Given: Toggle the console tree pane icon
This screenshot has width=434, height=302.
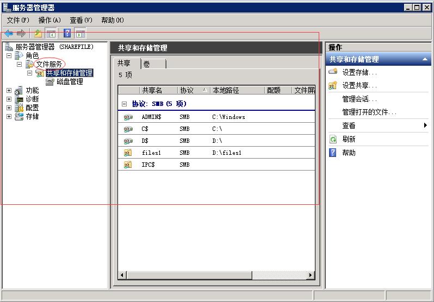Looking at the screenshot, I should tap(51, 34).
